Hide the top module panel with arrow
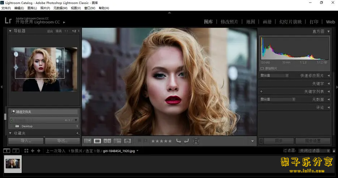Viewport: 338px width, 178px height. coord(169,13)
